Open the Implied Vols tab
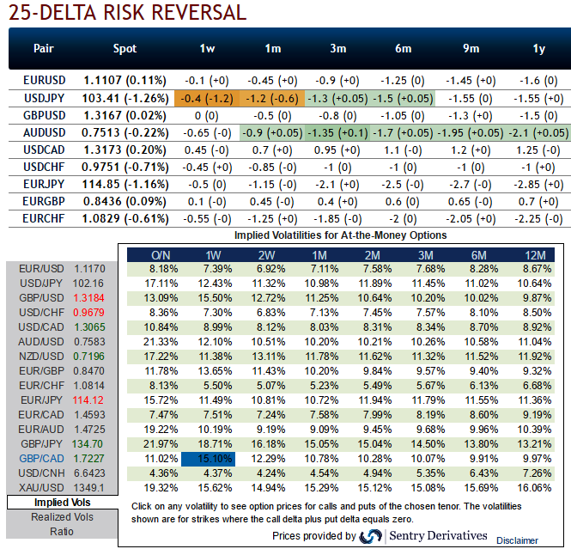 tap(63, 503)
